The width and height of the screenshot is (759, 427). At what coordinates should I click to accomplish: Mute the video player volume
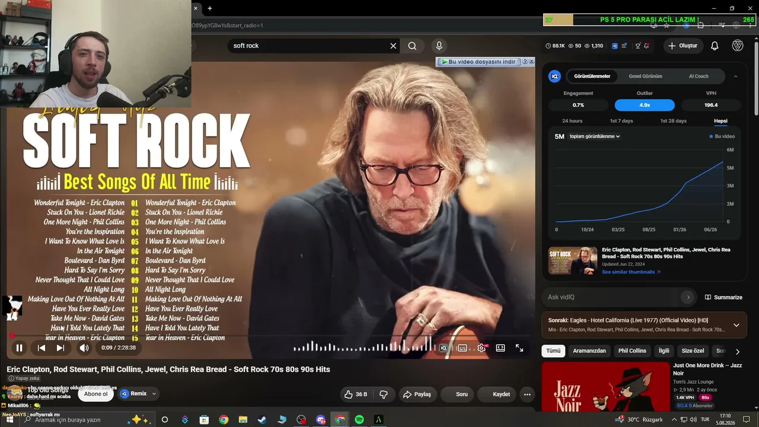click(x=84, y=348)
